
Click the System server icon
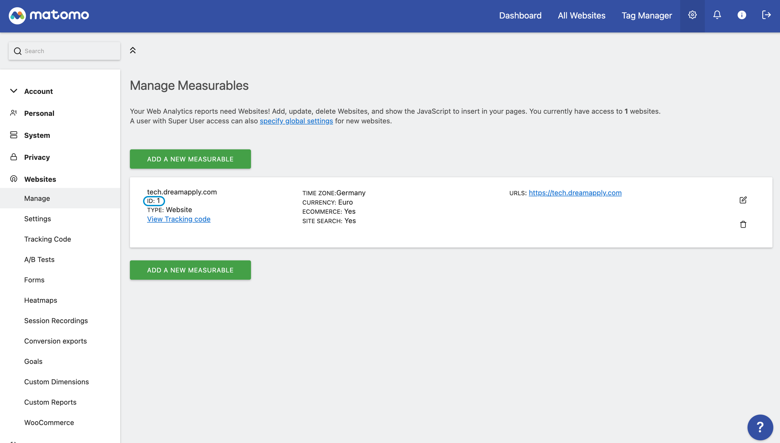(x=13, y=135)
